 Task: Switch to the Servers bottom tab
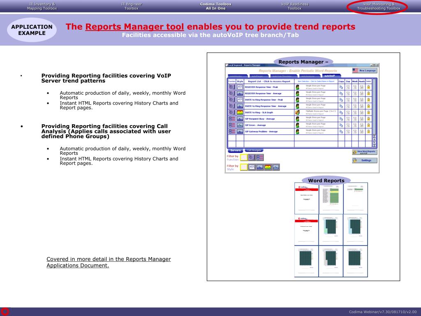[x=235, y=151]
